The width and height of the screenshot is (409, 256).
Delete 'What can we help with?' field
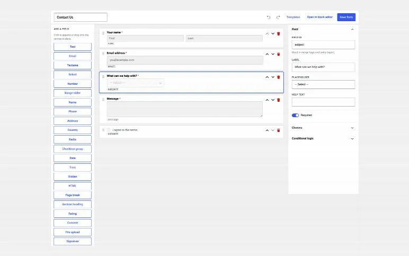pos(279,77)
